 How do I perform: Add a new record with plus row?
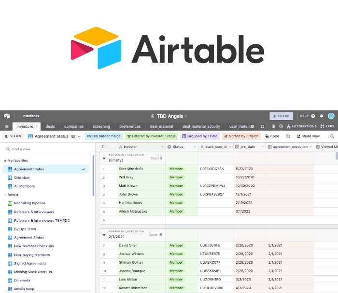[x=104, y=220]
